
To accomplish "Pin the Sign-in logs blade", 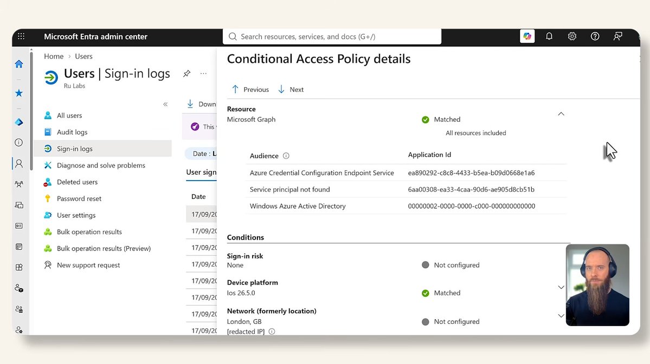I will 187,74.
